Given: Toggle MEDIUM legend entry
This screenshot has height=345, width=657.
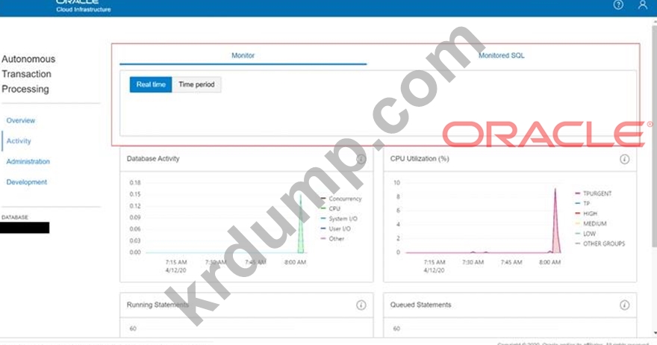Looking at the screenshot, I should (591, 224).
